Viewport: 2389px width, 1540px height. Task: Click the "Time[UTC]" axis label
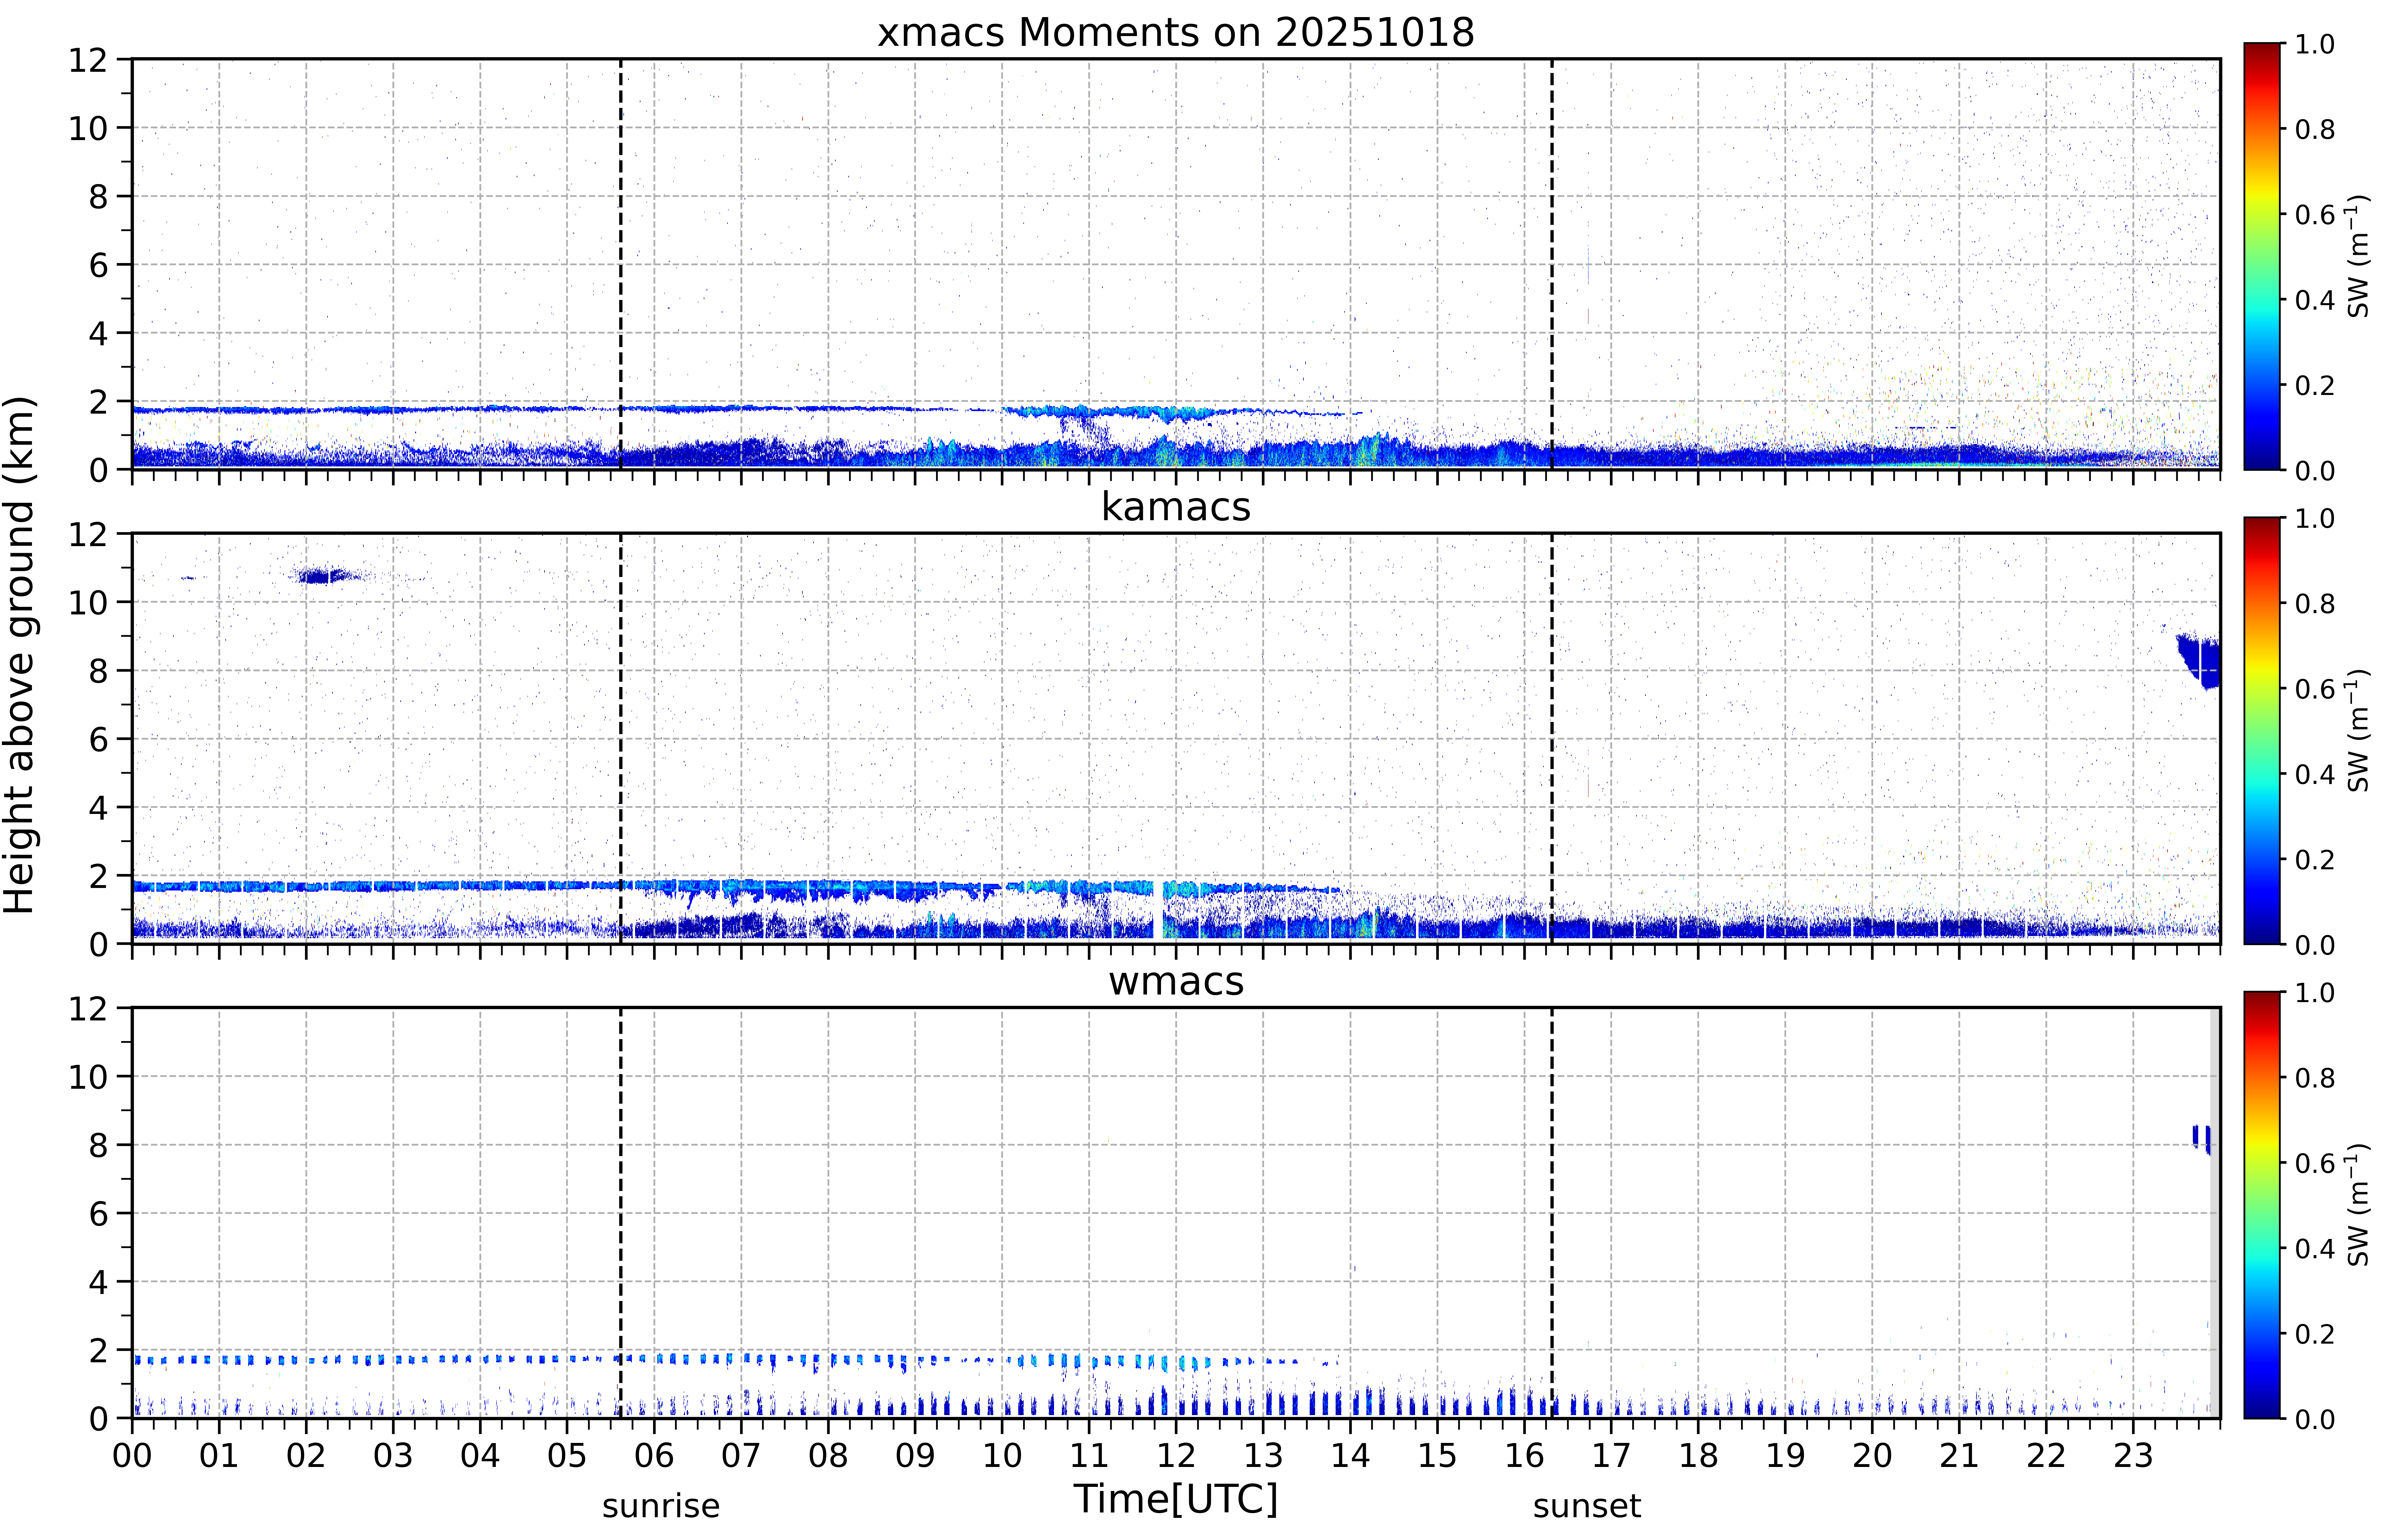(x=1176, y=1499)
